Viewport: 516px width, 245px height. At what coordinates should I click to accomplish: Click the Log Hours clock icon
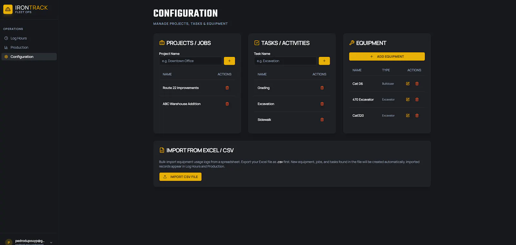(x=6, y=38)
